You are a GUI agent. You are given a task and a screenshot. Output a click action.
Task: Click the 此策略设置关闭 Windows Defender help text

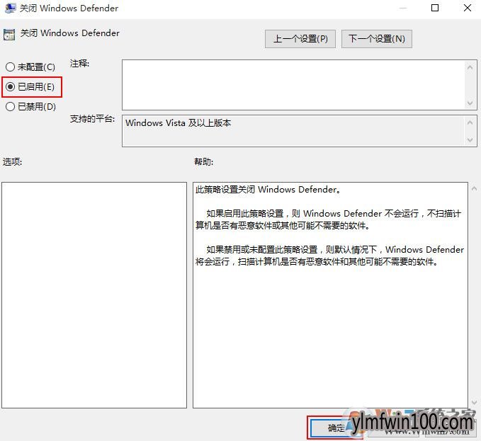tap(268, 190)
